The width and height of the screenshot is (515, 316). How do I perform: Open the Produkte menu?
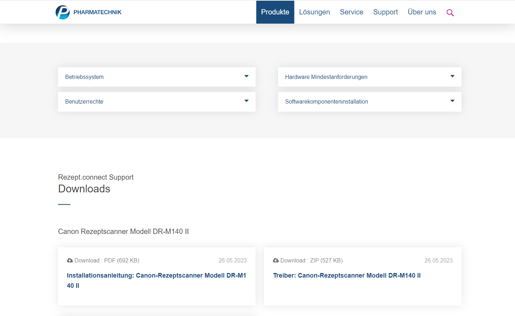[x=275, y=12]
